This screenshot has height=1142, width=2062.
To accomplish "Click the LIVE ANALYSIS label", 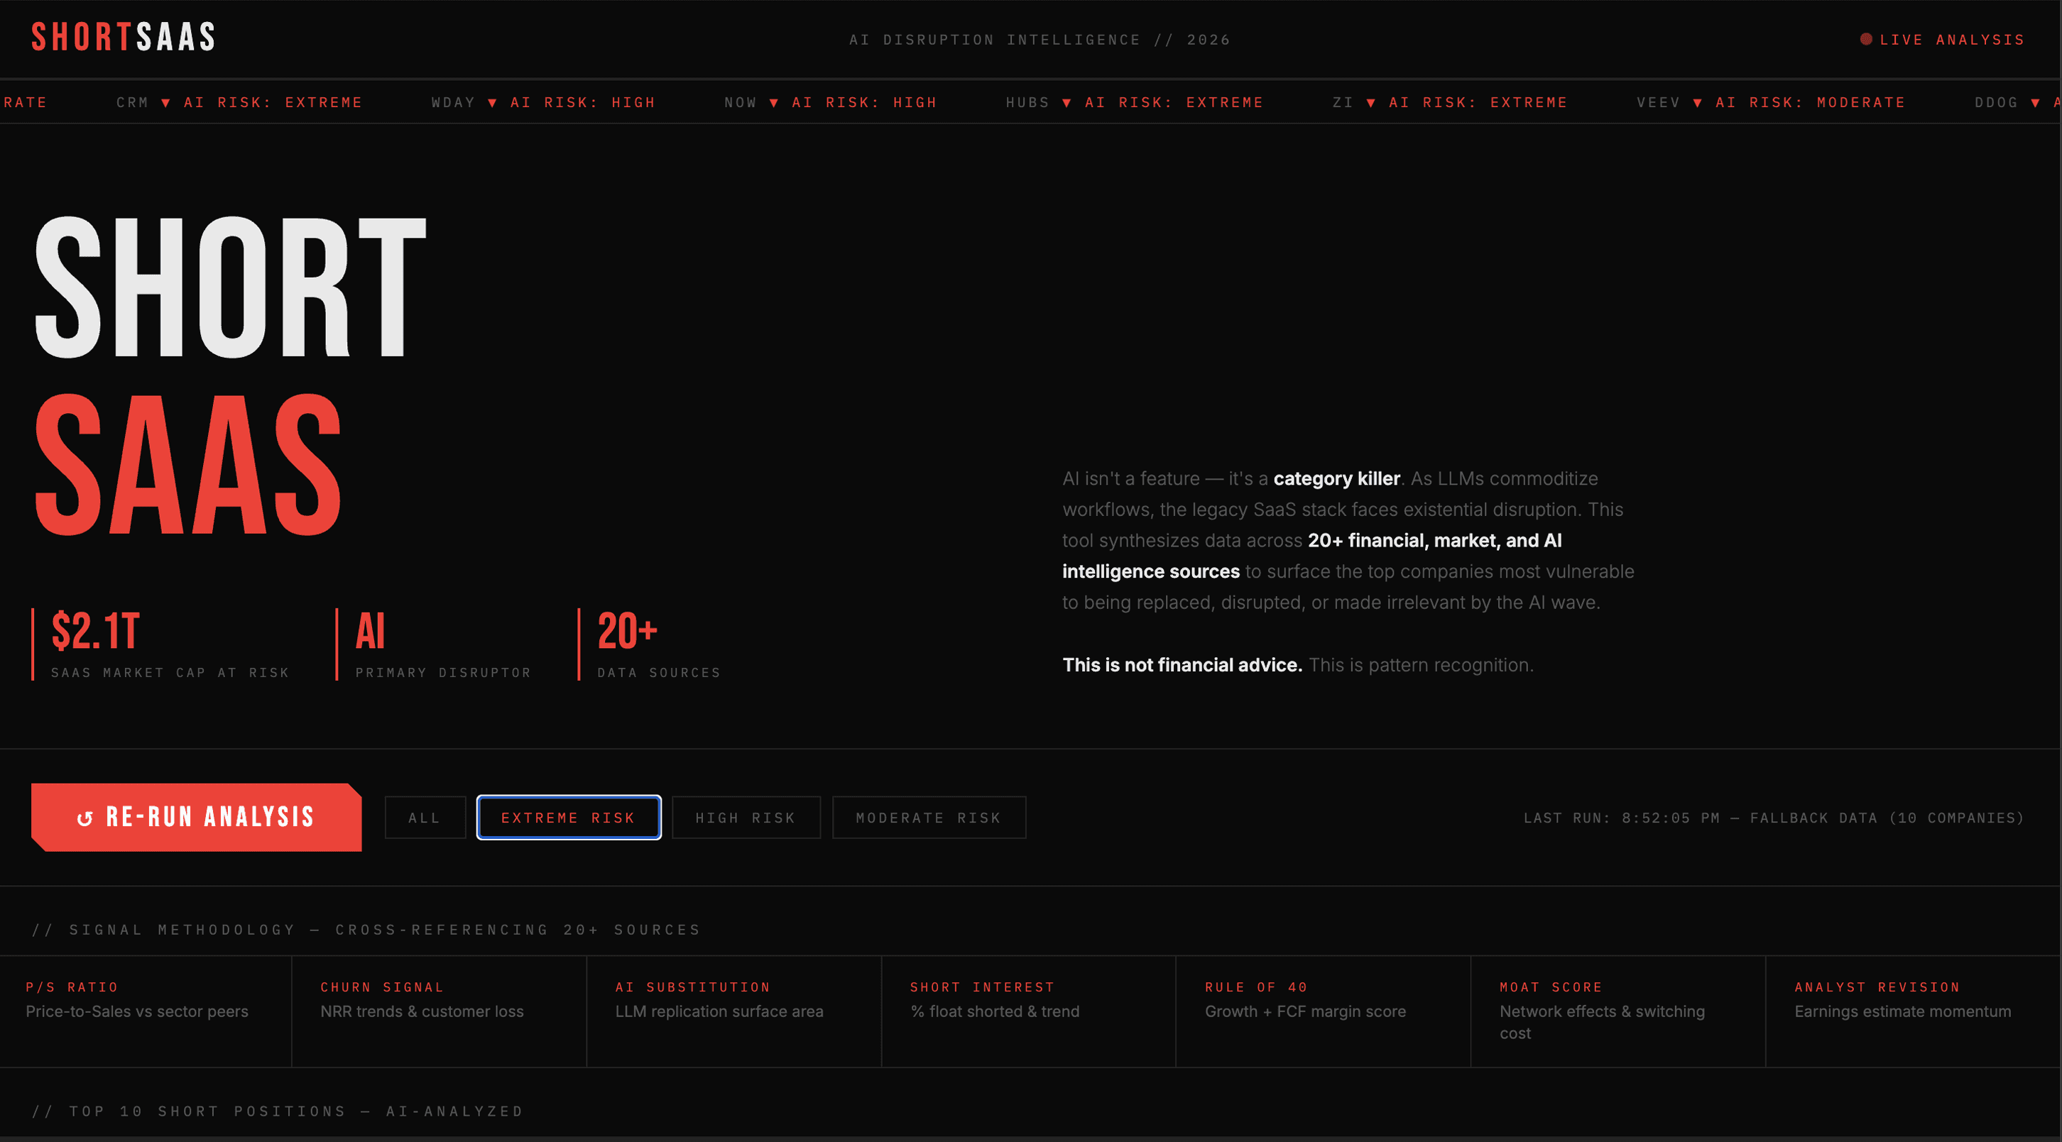I will click(x=1951, y=39).
